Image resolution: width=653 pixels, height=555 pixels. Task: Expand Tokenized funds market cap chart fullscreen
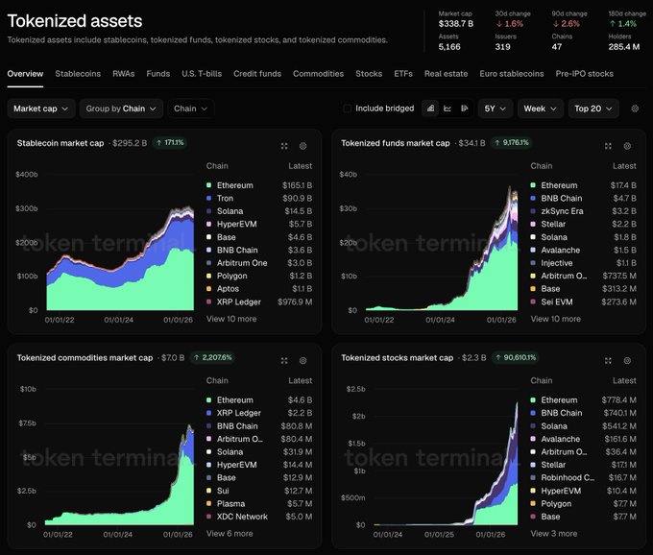coord(608,146)
